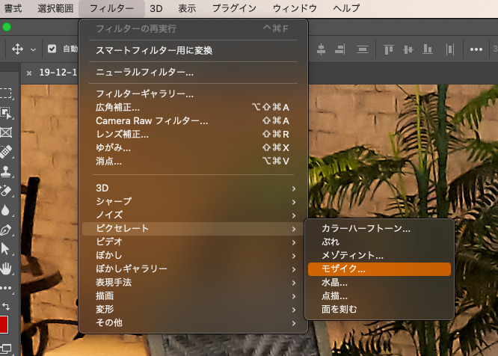Open more align options (three dots)
Screen dimensions: 498x356
pos(476,49)
